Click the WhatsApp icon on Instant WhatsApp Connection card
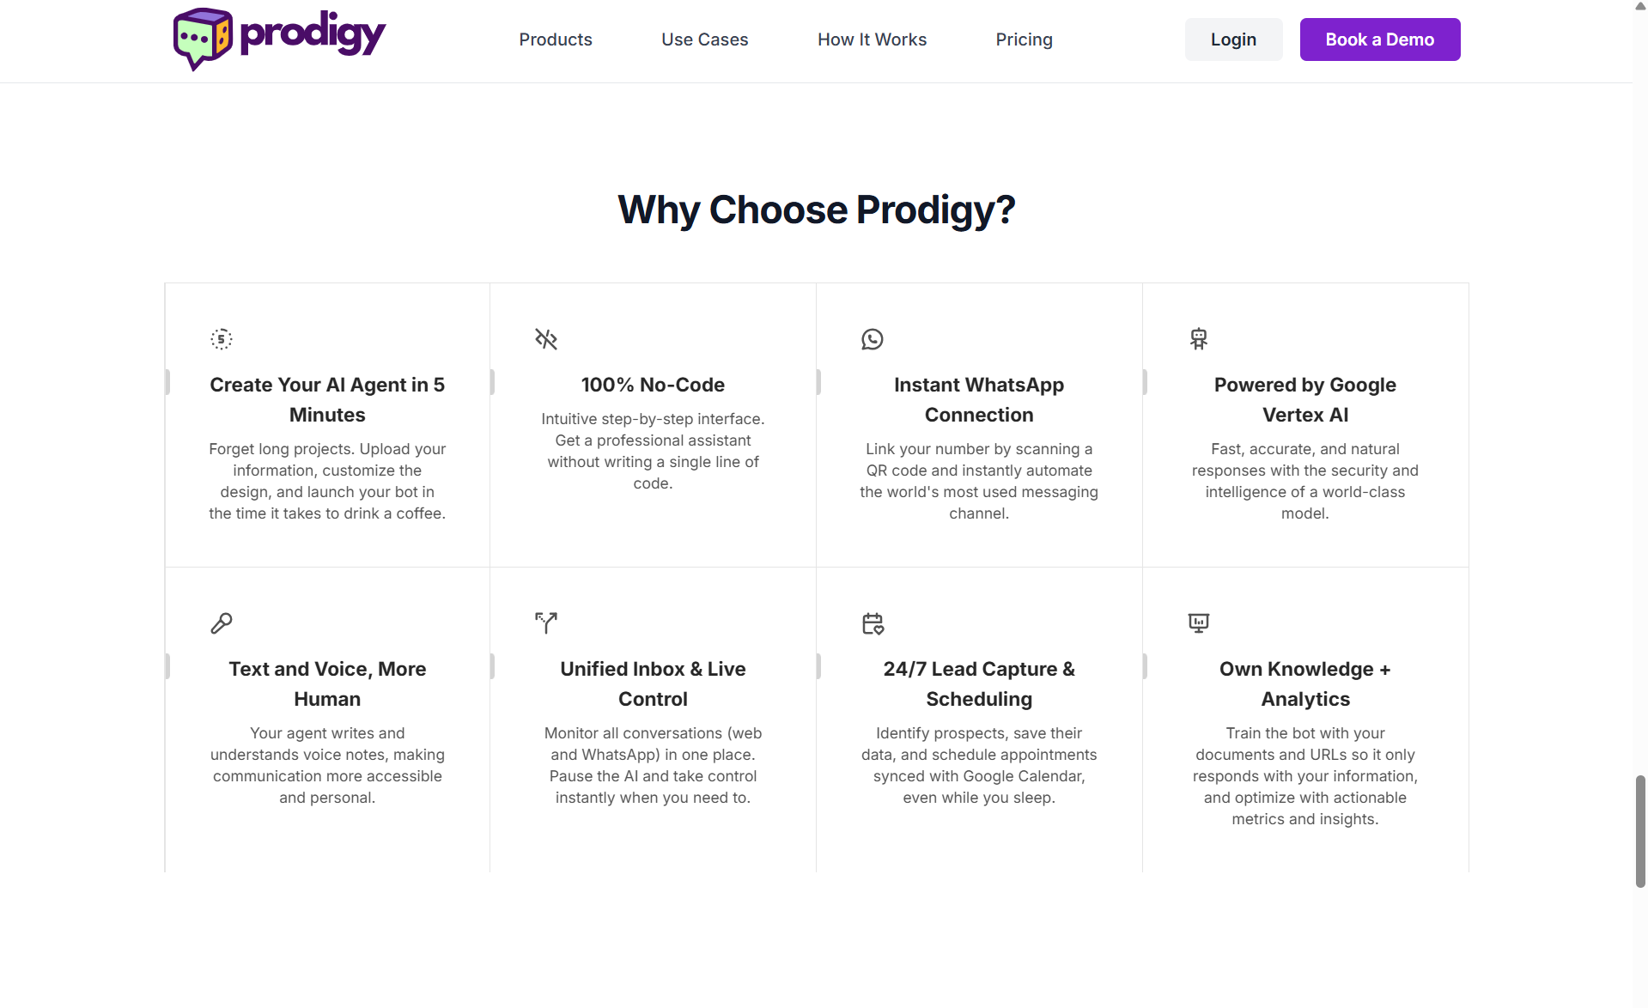This screenshot has height=1008, width=1648. [x=873, y=338]
